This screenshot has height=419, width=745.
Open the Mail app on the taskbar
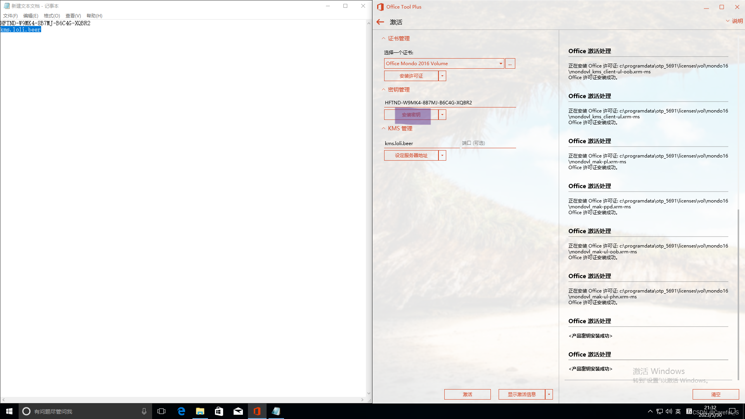[238, 411]
